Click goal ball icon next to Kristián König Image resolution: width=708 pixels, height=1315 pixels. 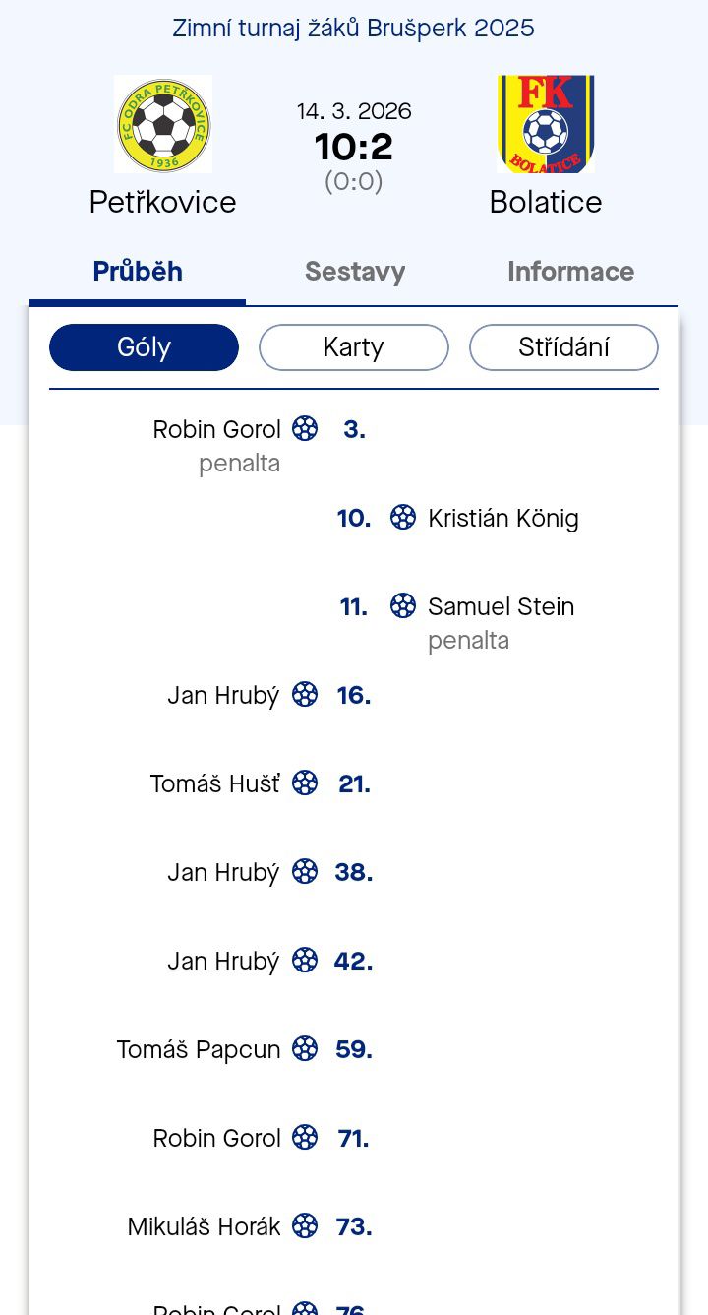(x=403, y=517)
